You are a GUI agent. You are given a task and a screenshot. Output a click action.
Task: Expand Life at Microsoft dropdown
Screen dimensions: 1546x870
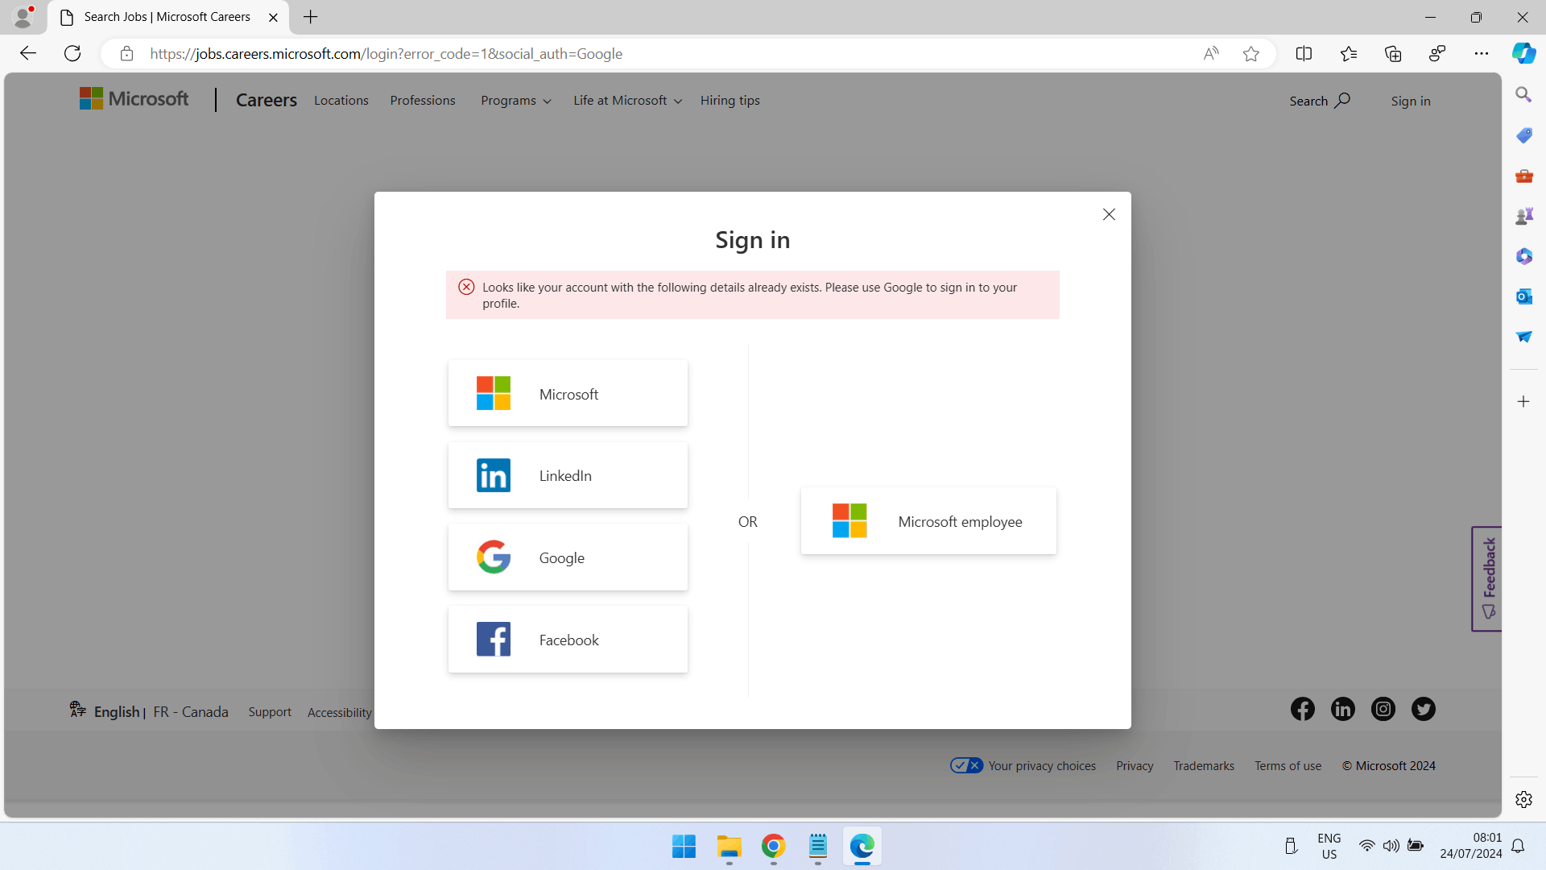coord(627,101)
